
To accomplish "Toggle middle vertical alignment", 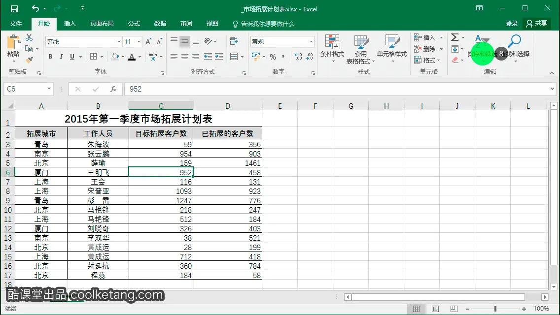I will 185,41.
